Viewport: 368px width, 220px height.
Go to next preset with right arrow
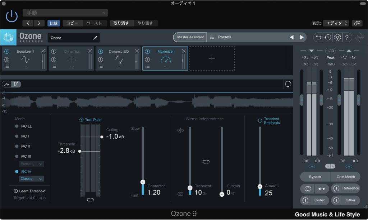click(x=39, y=23)
